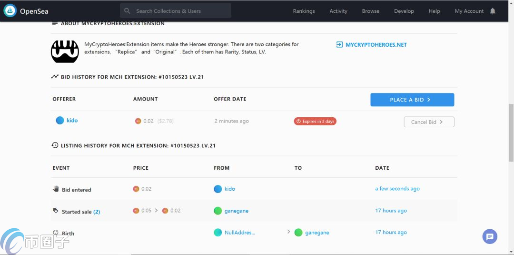Open the notifications bell icon
This screenshot has height=255, width=514.
coord(493,11)
